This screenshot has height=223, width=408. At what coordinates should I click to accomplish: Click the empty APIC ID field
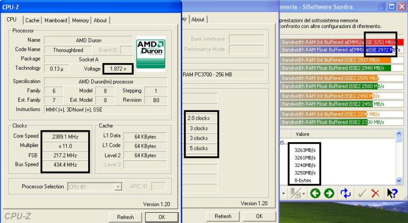point(159,187)
